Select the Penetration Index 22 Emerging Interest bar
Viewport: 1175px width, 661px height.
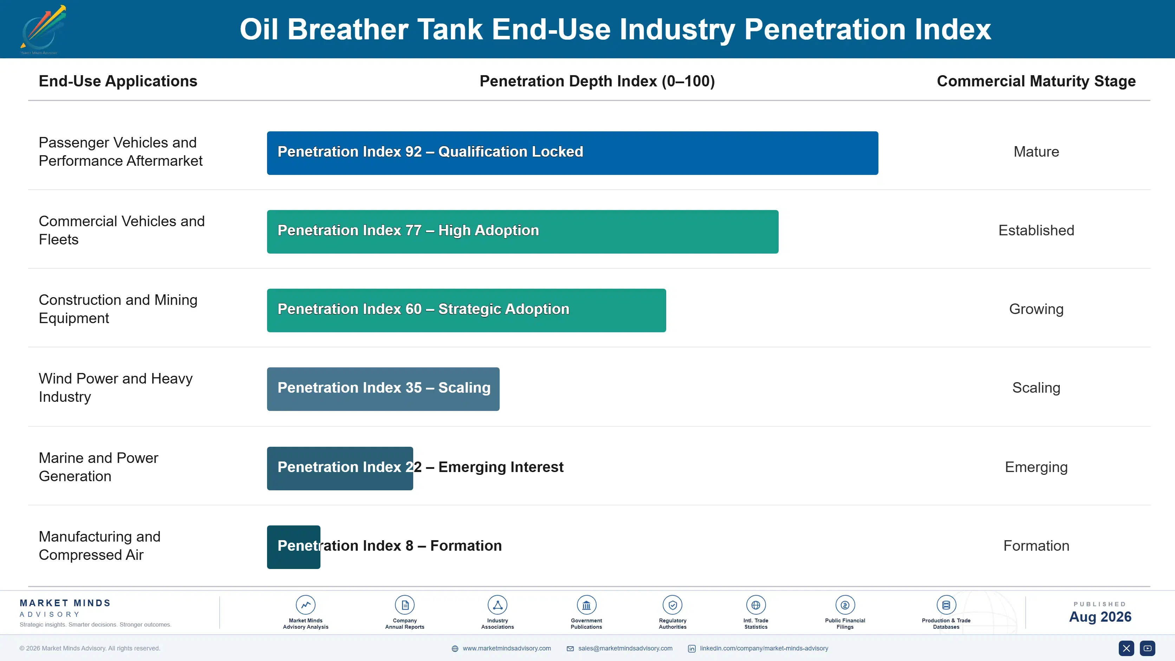pos(340,468)
